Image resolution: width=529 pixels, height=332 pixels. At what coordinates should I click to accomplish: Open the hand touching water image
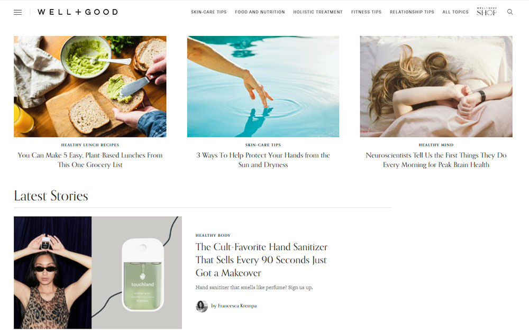pyautogui.click(x=263, y=86)
